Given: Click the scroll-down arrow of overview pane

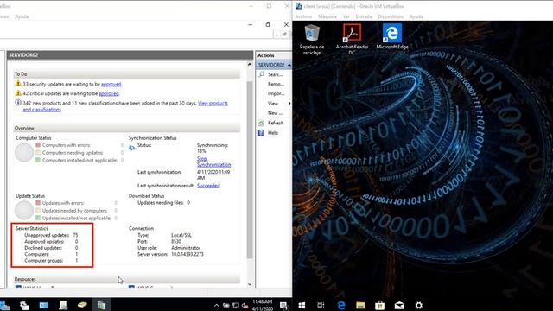Looking at the screenshot, I should [250, 284].
